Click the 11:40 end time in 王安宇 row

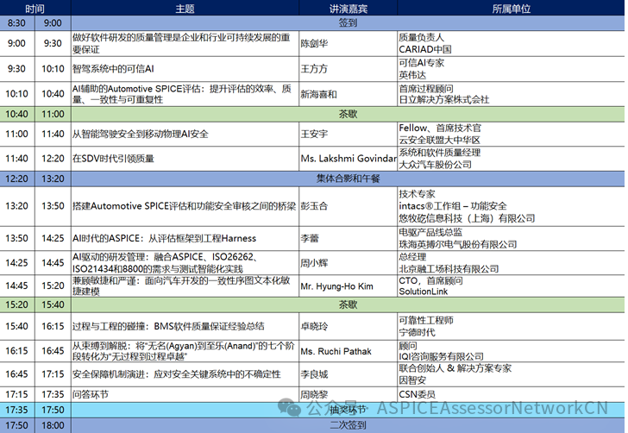(53, 134)
